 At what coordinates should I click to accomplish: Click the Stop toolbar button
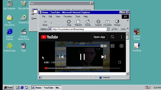(x=69, y=23)
